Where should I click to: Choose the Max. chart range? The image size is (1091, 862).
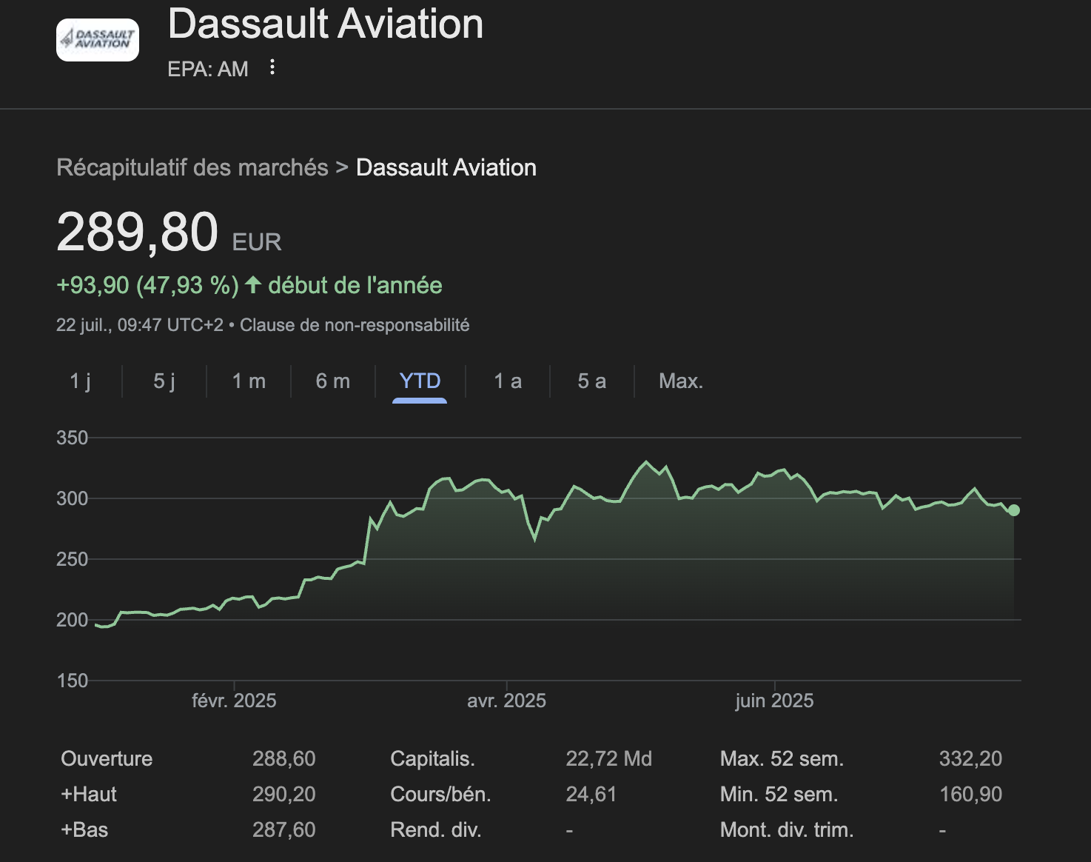[x=681, y=381]
